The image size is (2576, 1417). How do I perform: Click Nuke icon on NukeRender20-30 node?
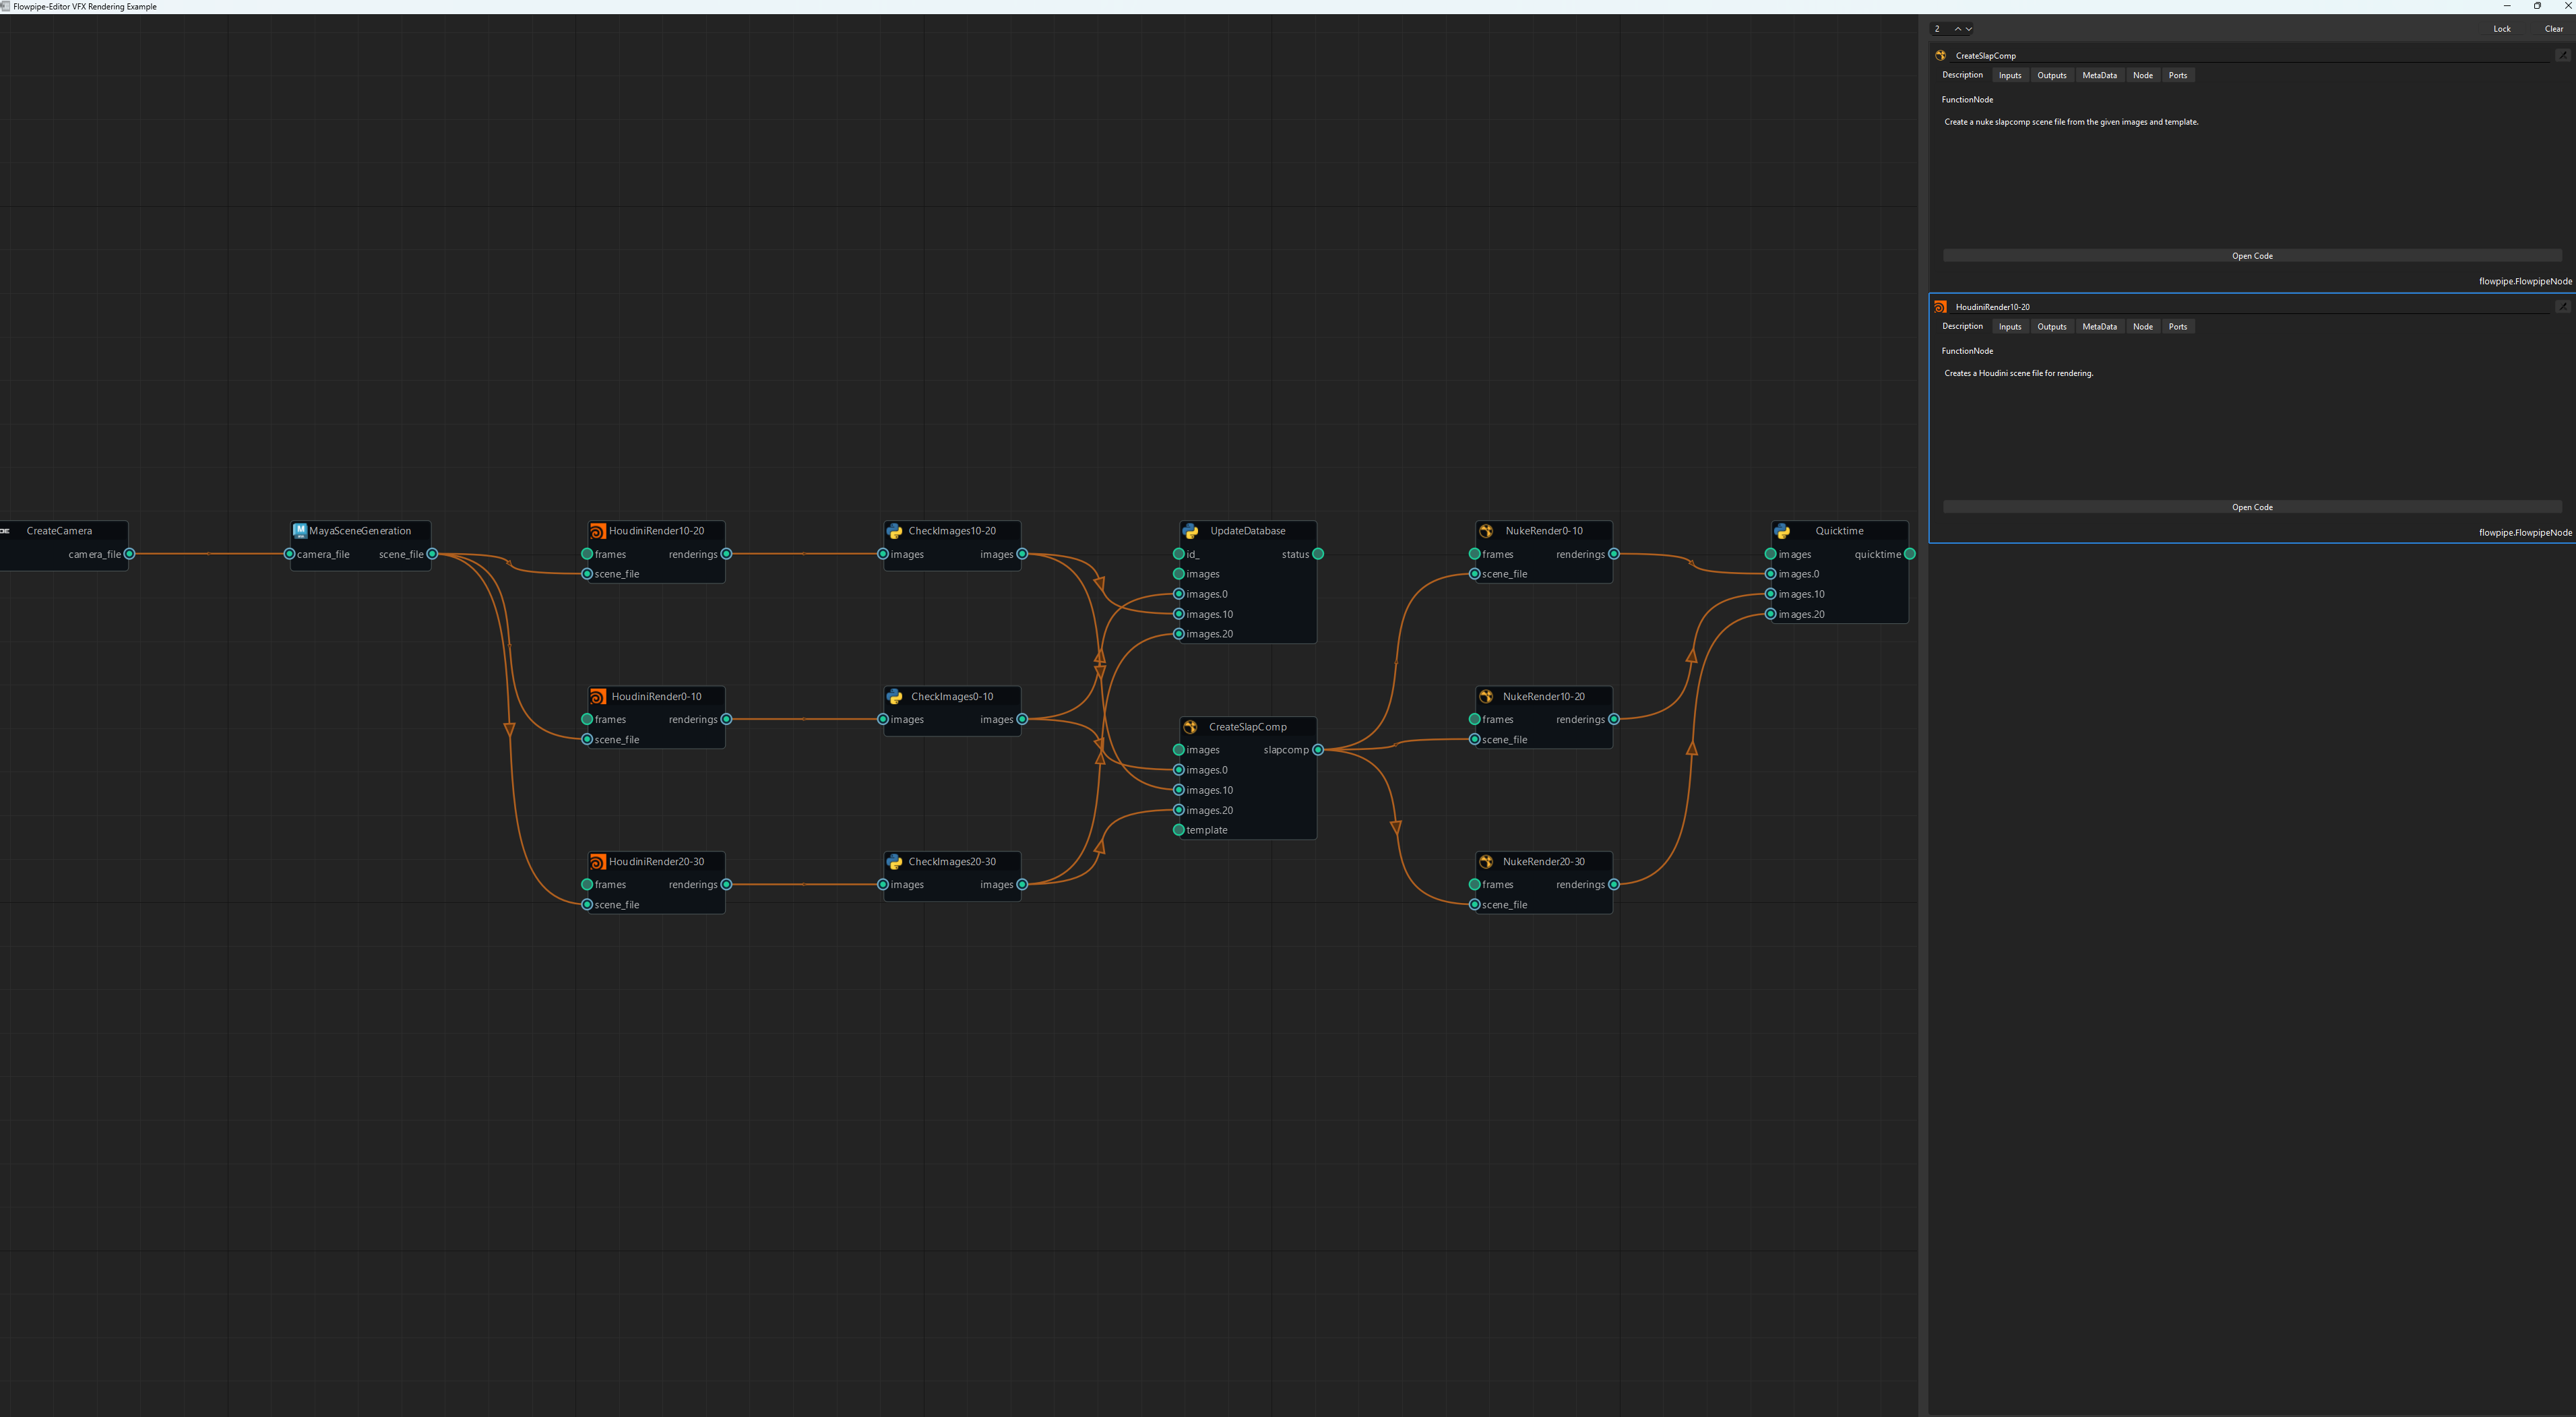[1486, 862]
